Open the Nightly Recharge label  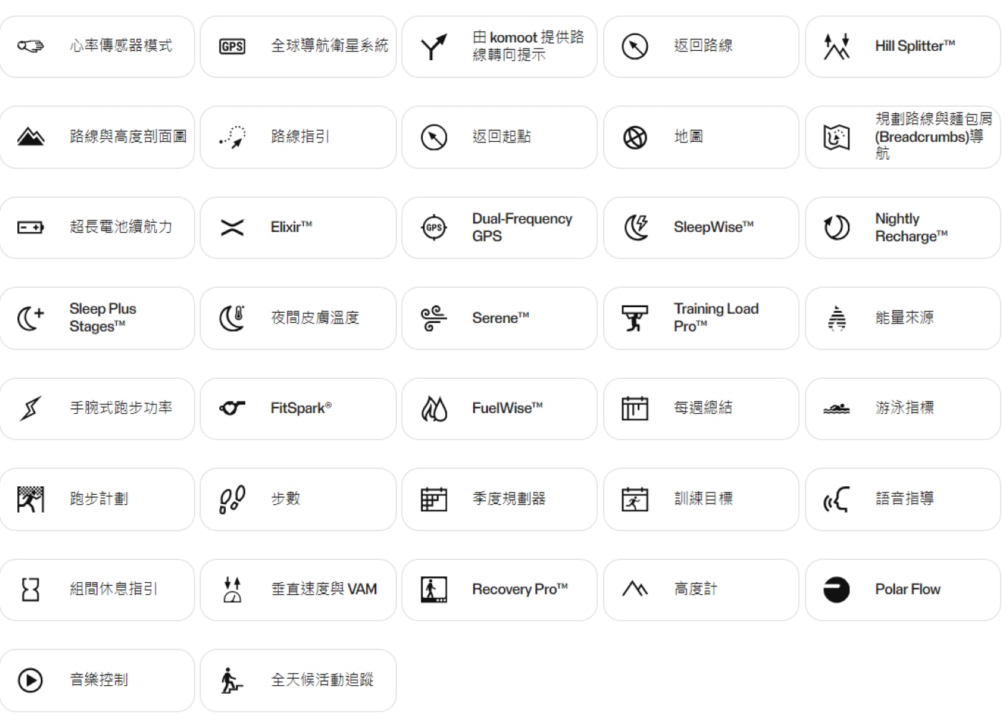(912, 227)
